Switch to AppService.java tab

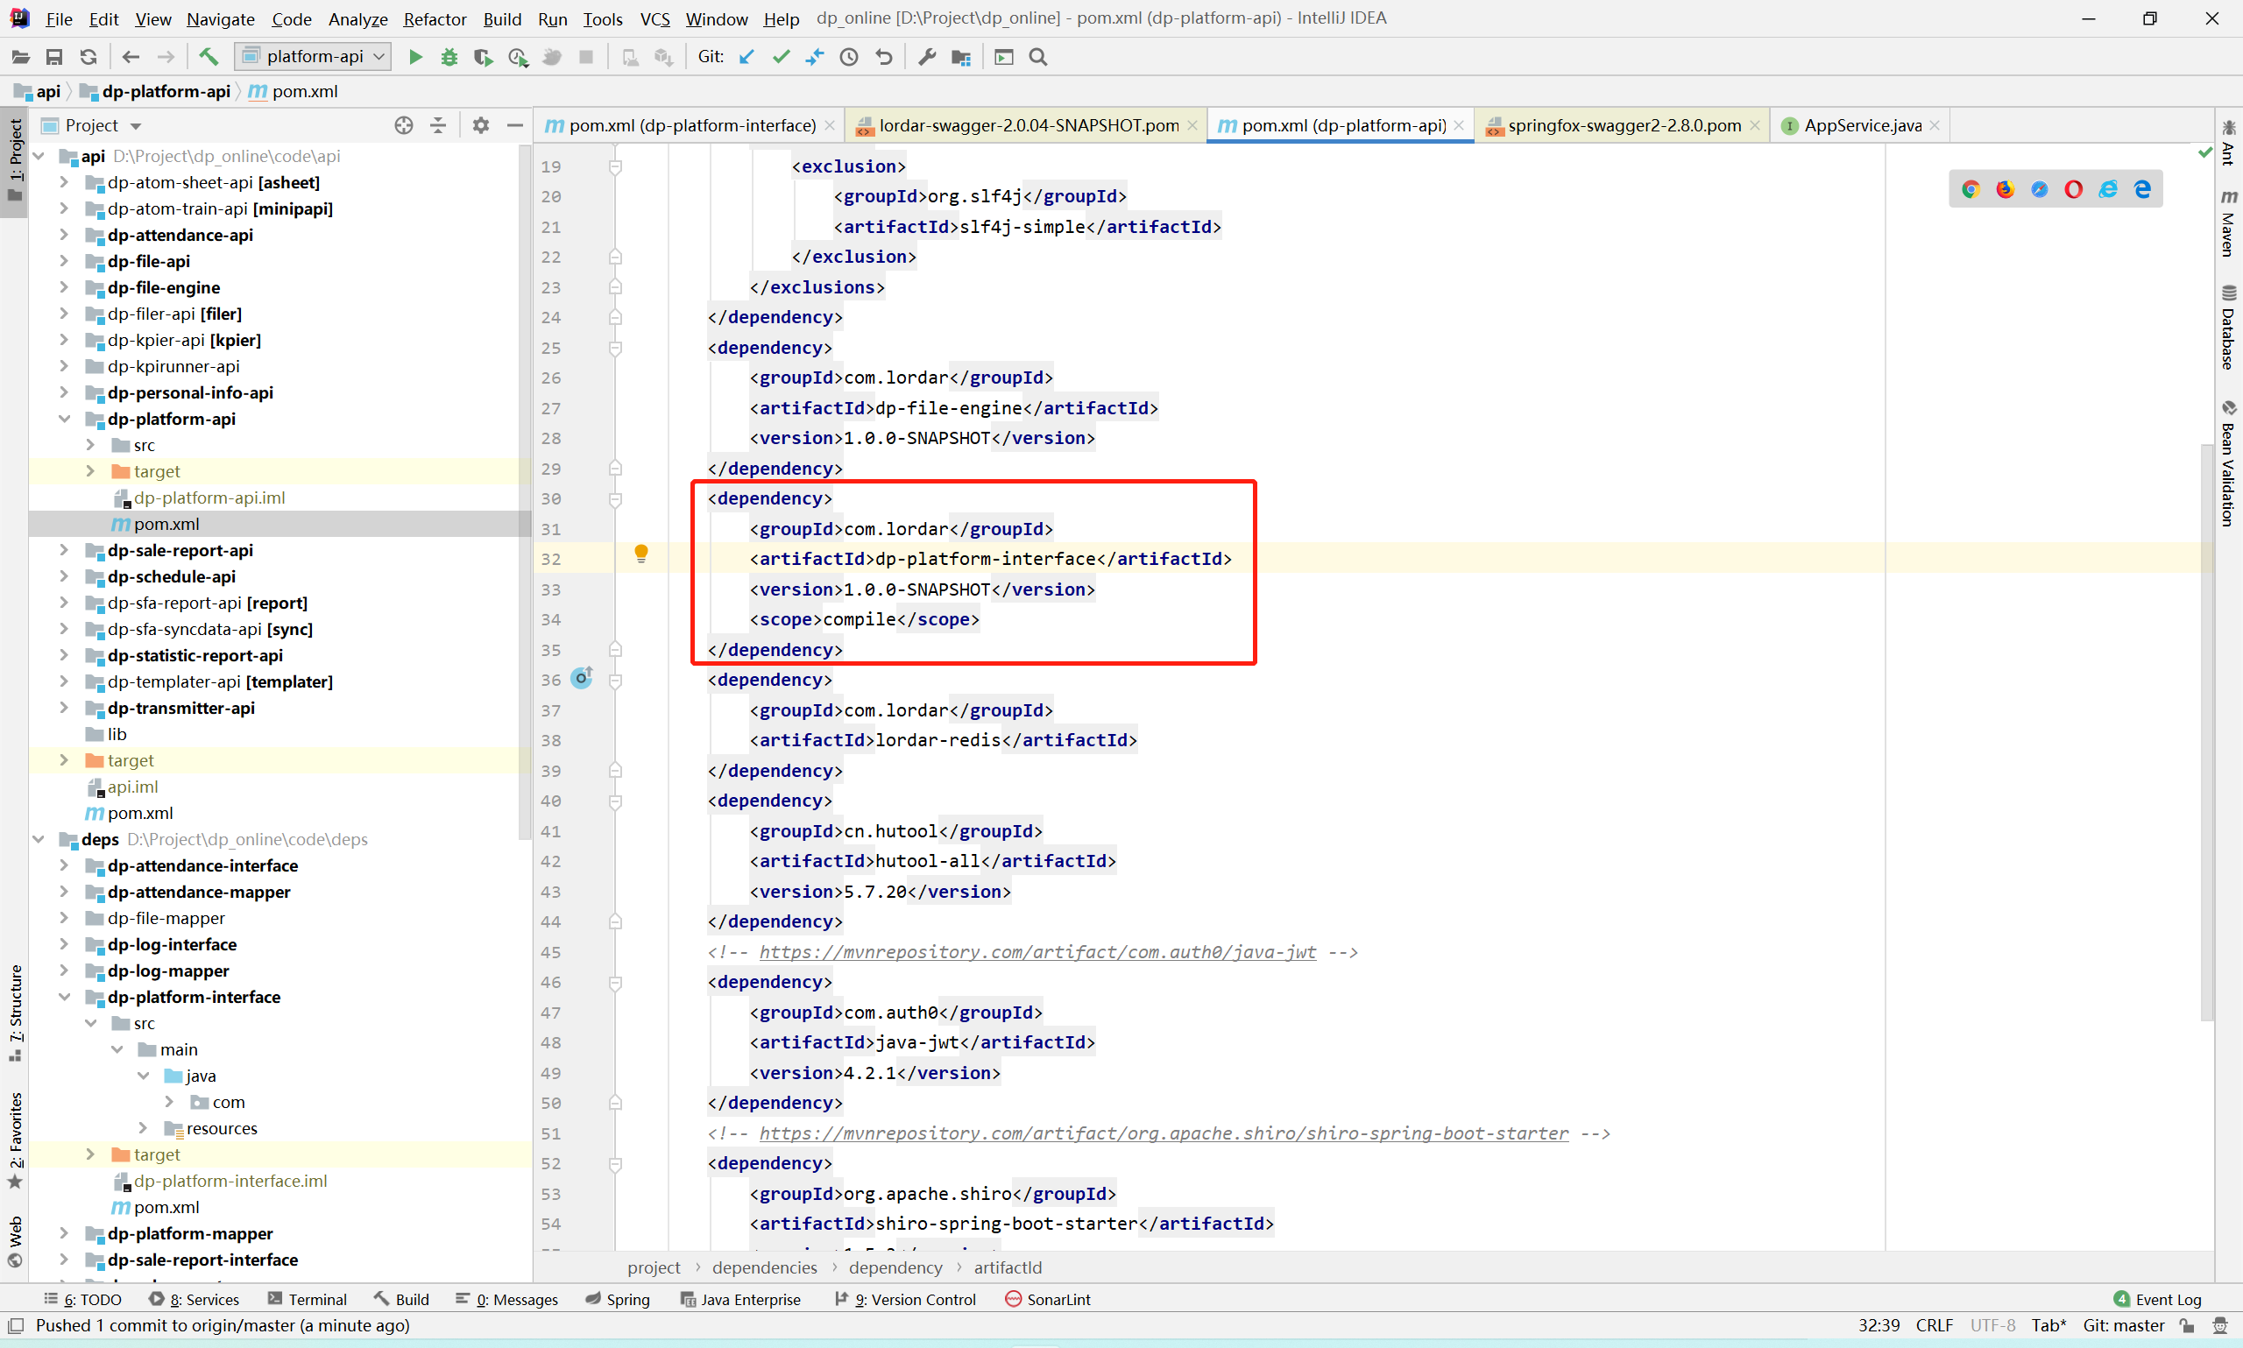pyautogui.click(x=1862, y=125)
